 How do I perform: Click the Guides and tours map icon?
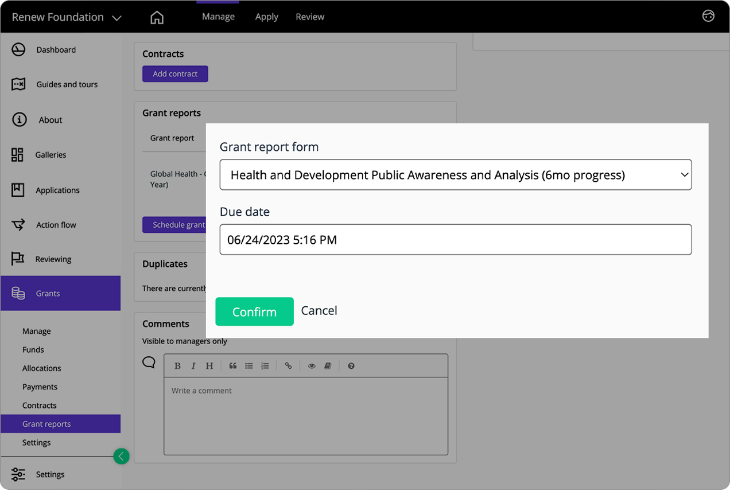(18, 84)
